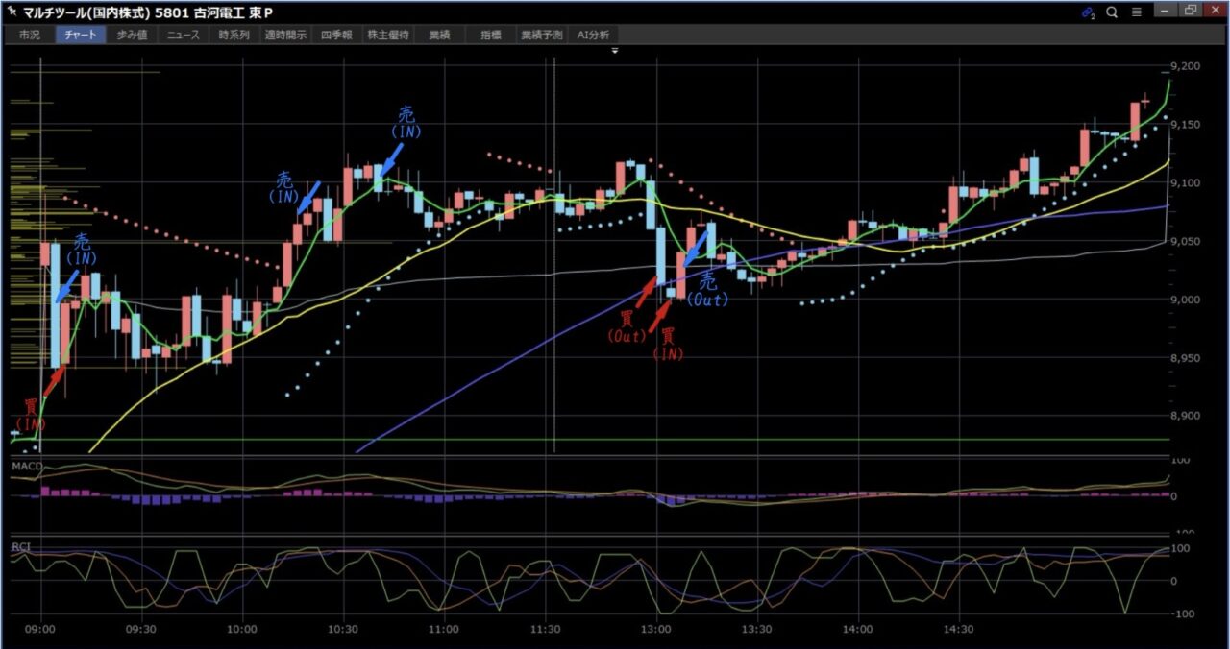Click the MACD indicator panel label

click(x=26, y=466)
